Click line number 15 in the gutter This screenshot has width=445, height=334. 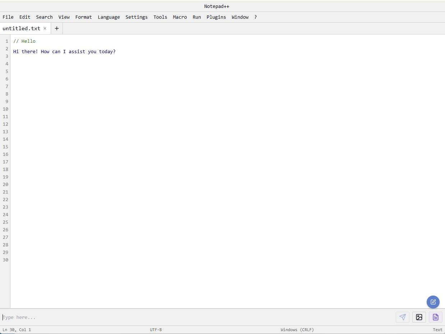pyautogui.click(x=5, y=147)
